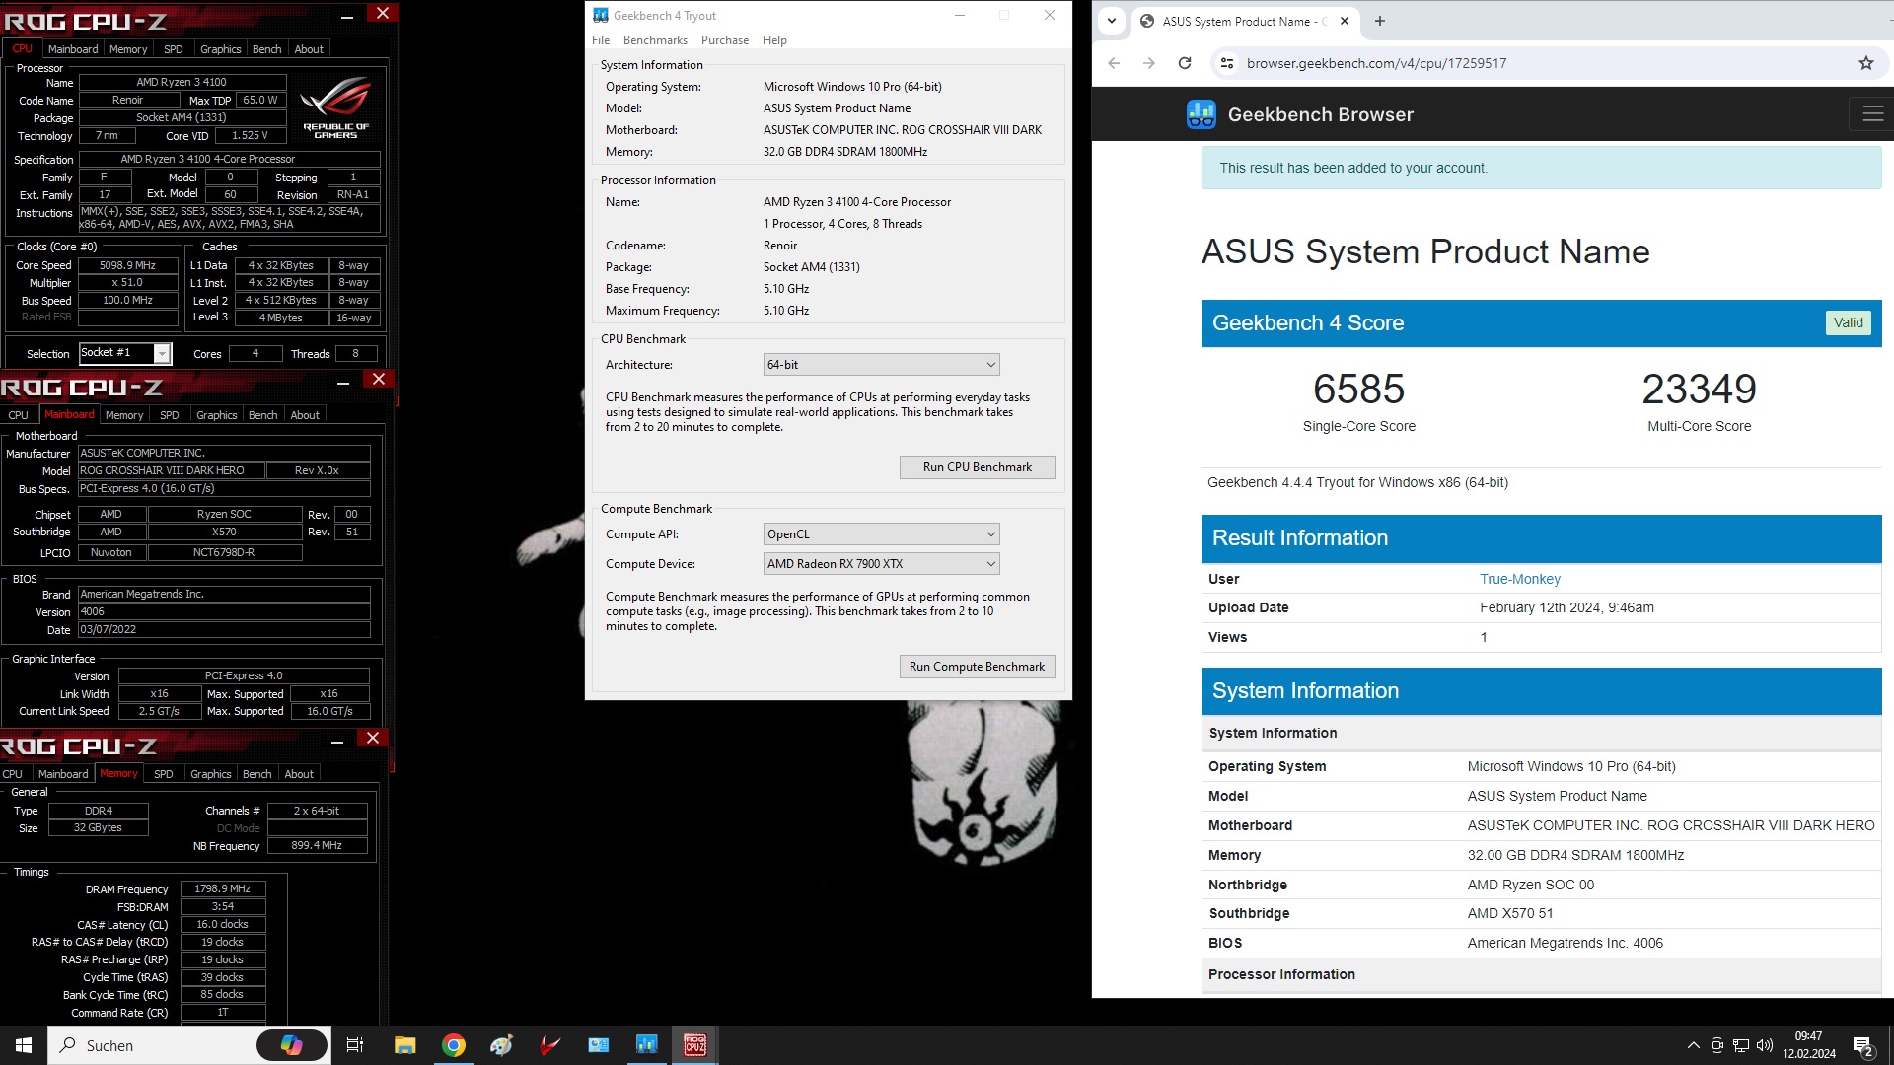
Task: Select the Motherboard Model ROG CROSSHAIR VIII DARK HERO field
Action: click(170, 471)
